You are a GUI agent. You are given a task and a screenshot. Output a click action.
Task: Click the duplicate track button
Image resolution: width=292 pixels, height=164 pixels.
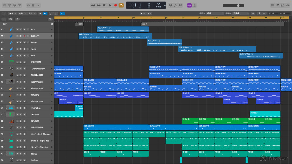tap(11, 19)
